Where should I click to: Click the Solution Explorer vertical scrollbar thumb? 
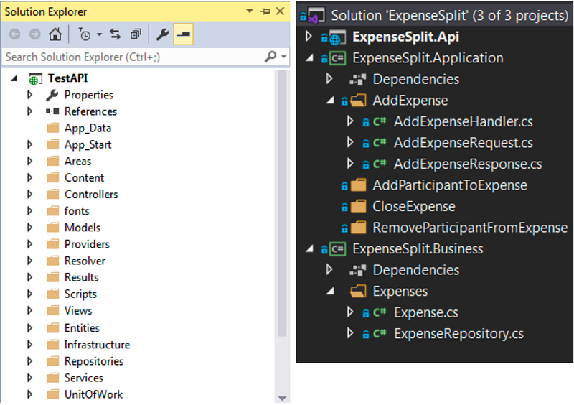click(282, 203)
